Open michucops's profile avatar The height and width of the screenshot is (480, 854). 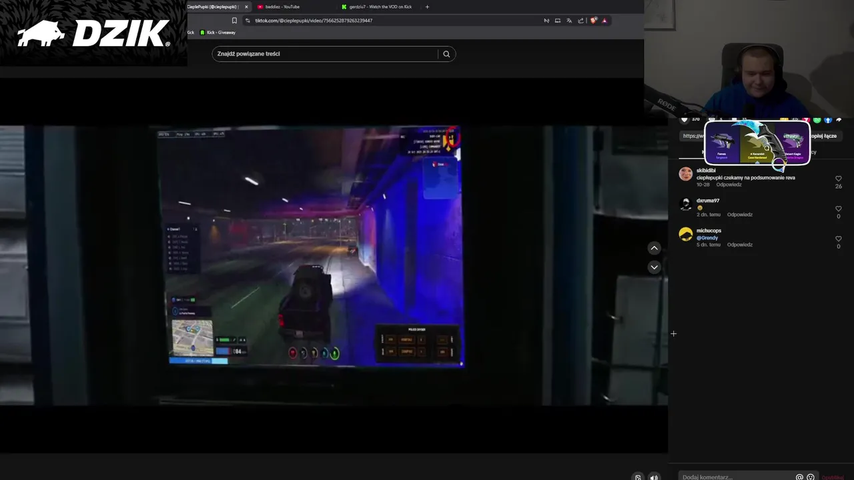click(x=686, y=234)
